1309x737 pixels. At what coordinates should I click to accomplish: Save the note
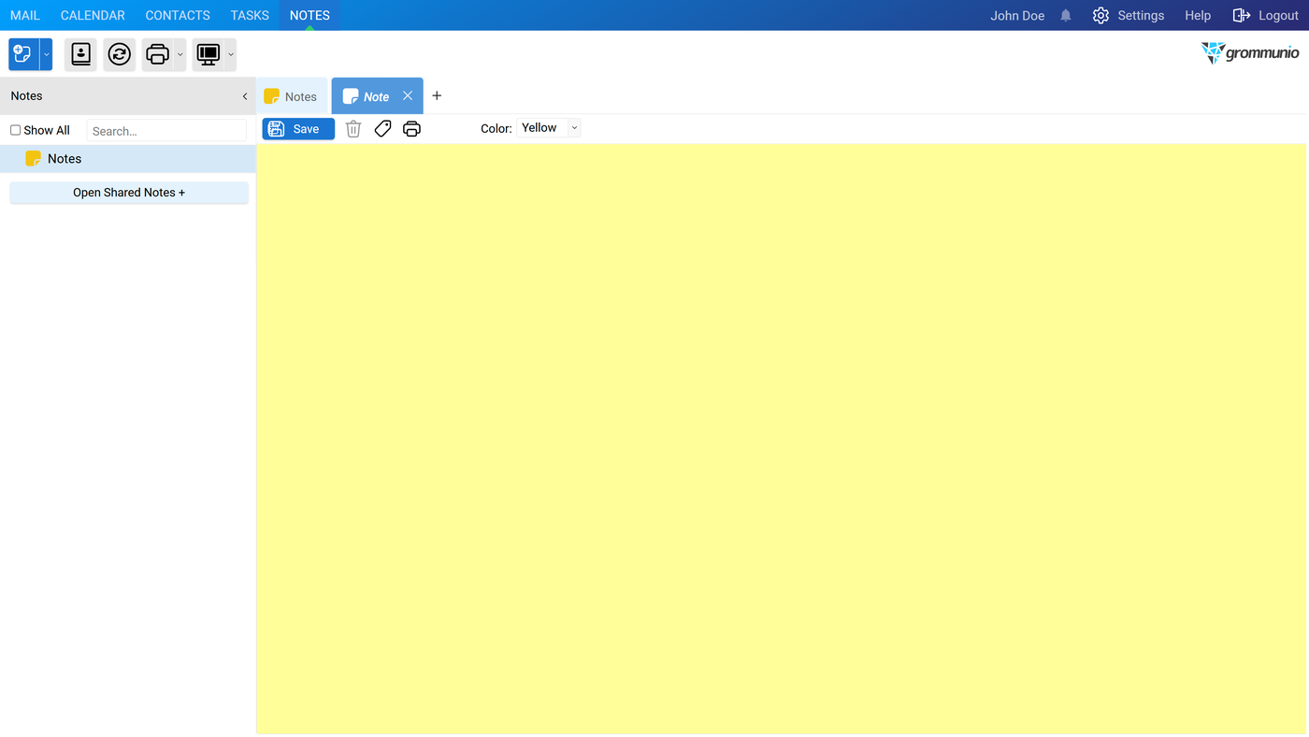click(x=298, y=129)
